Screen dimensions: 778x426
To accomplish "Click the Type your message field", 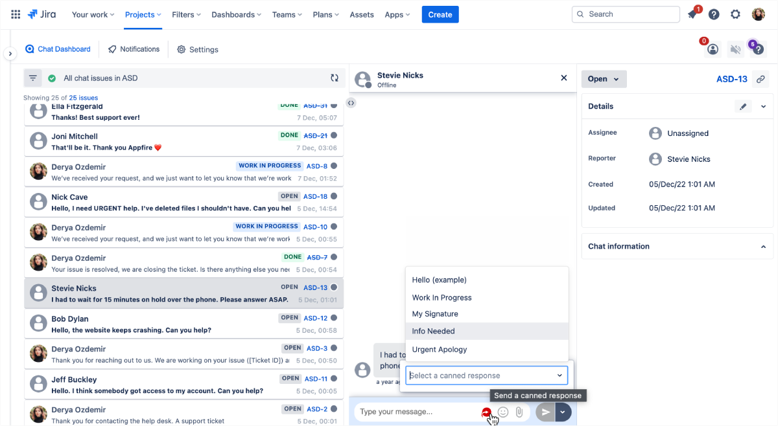I will pyautogui.click(x=415, y=412).
